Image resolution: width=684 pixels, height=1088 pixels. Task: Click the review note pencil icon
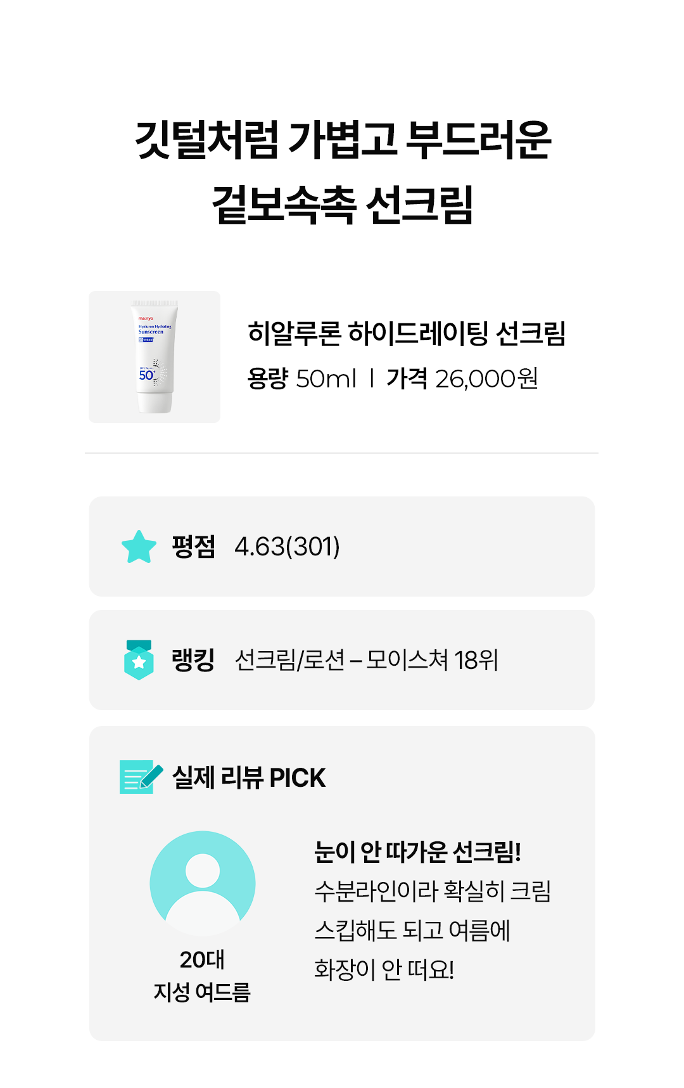141,777
